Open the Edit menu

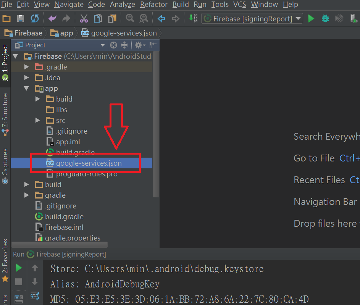(x=23, y=4)
